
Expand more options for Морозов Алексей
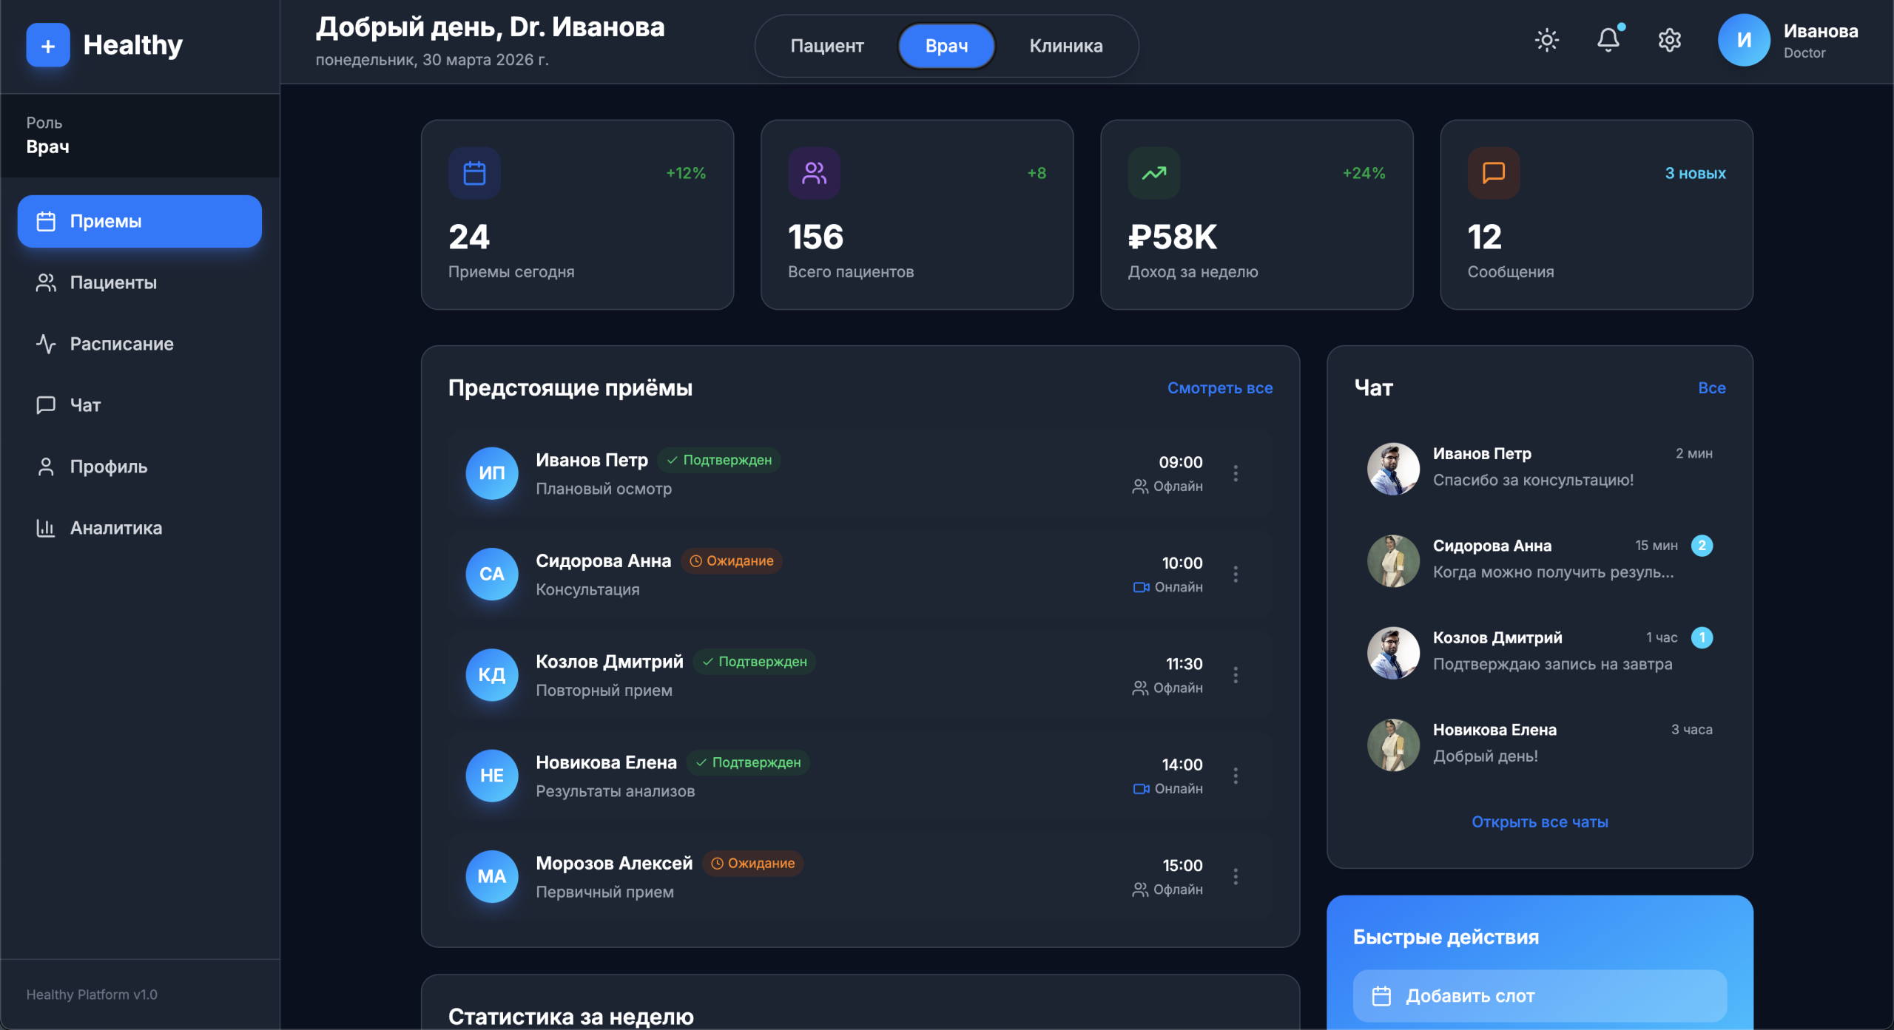click(x=1236, y=876)
